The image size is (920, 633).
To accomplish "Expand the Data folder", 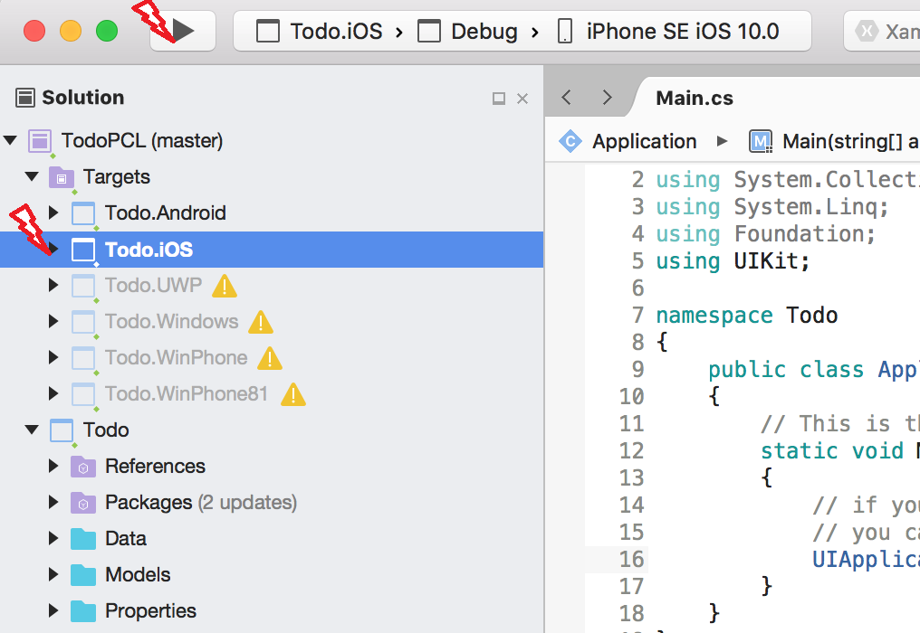I will click(x=53, y=538).
